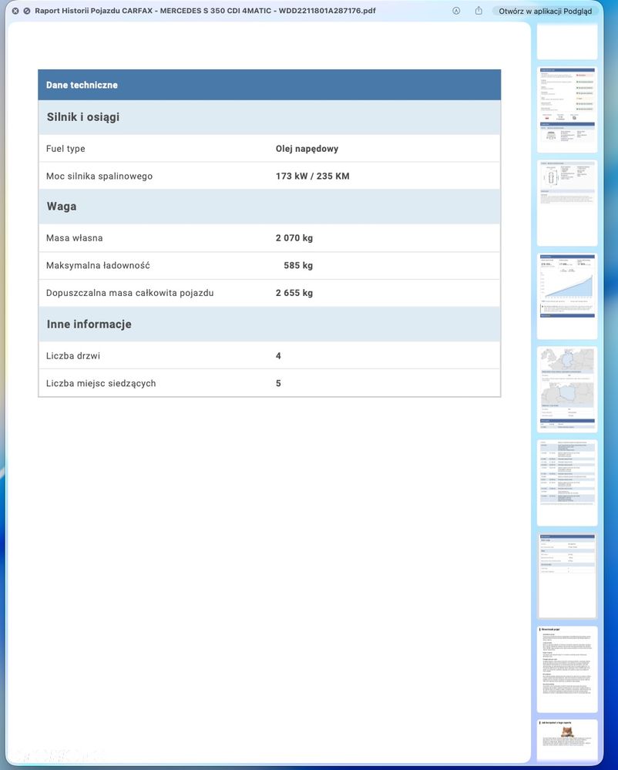Select the last thumbnail with fox image
This screenshot has height=770, width=618.
(x=567, y=741)
